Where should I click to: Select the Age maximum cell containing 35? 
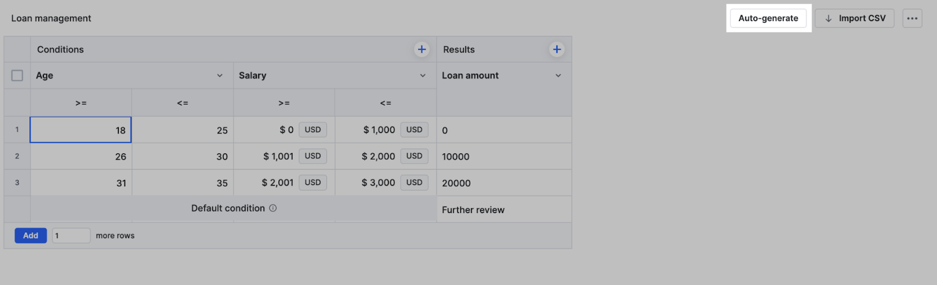point(183,183)
